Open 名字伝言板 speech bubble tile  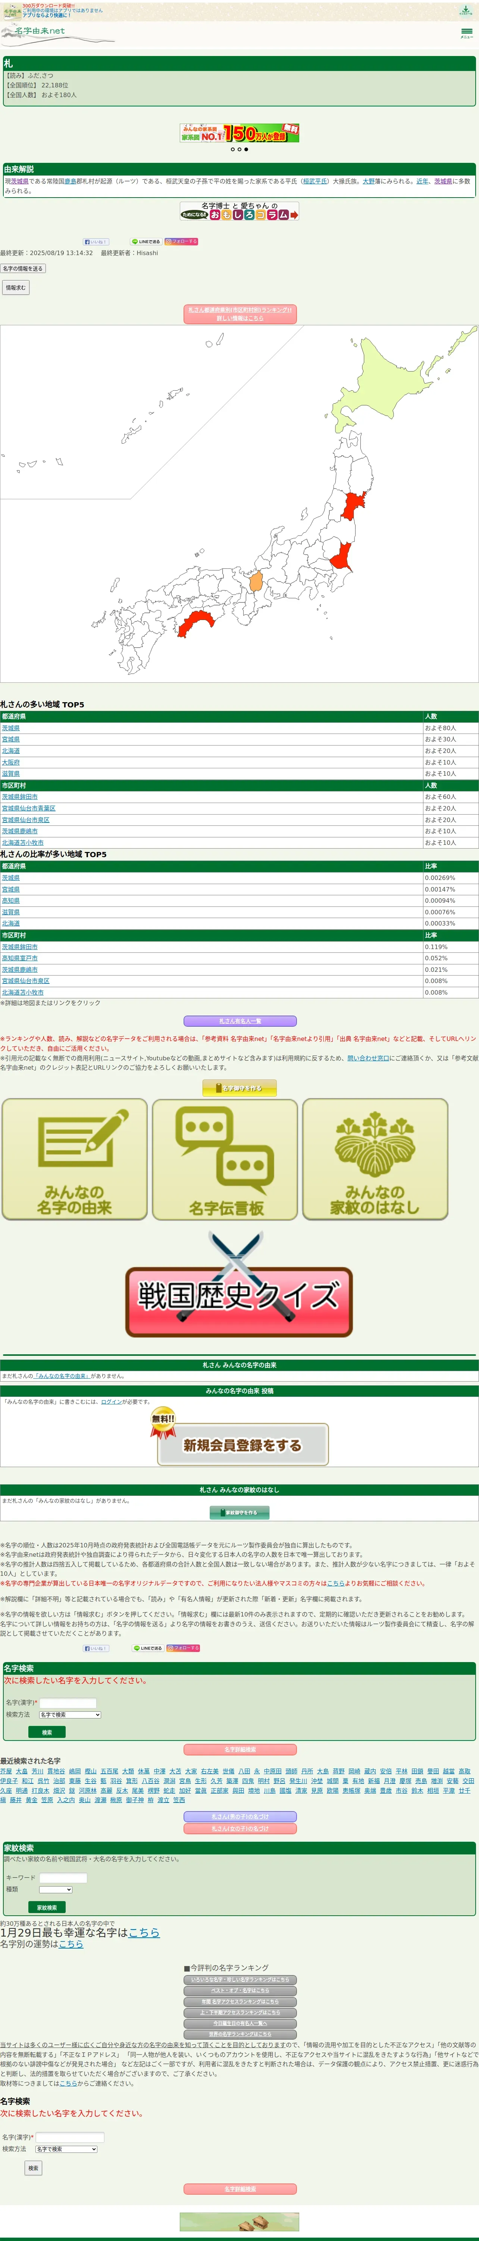[x=225, y=1159]
